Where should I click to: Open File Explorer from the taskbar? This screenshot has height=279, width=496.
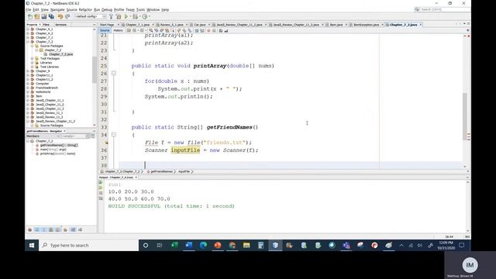pos(246,245)
